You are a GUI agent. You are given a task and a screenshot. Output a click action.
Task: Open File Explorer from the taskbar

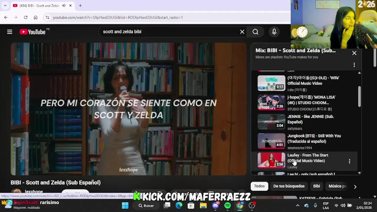(x=203, y=206)
